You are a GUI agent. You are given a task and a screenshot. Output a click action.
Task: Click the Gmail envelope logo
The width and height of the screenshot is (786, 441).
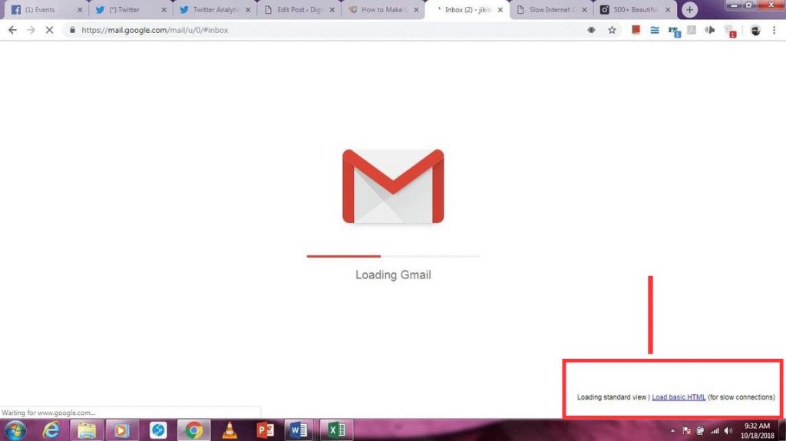pyautogui.click(x=393, y=186)
